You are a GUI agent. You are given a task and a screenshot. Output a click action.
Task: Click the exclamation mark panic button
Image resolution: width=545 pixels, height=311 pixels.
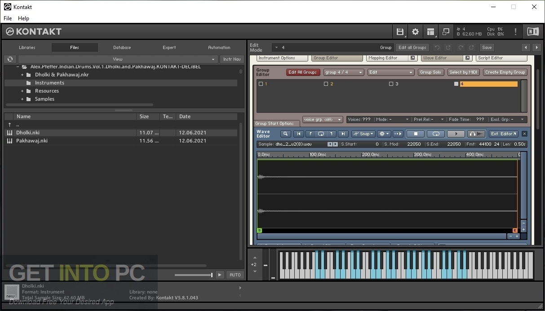[x=515, y=31]
